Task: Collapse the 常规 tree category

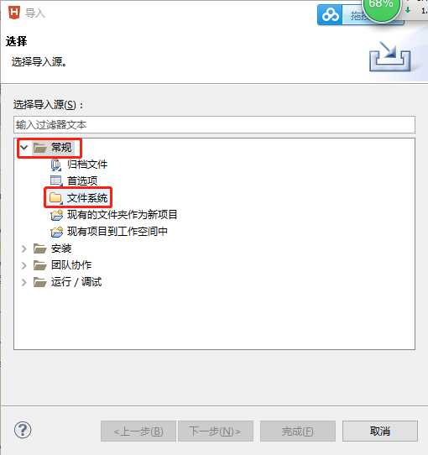Action: 23,148
